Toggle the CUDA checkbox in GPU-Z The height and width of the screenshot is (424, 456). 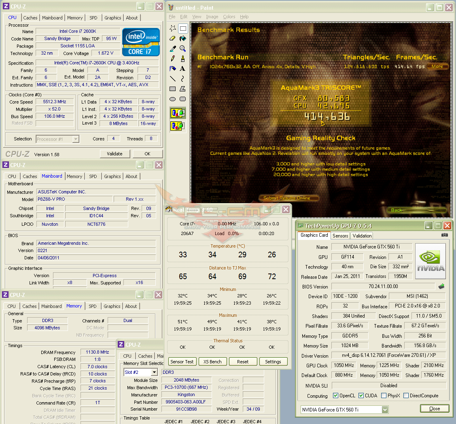[361, 396]
